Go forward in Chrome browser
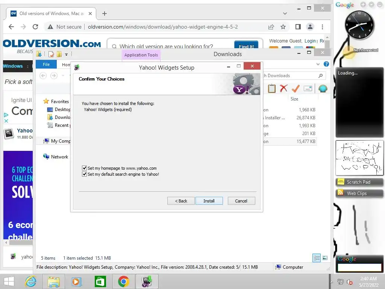This screenshot has height=289, width=385. [23, 27]
